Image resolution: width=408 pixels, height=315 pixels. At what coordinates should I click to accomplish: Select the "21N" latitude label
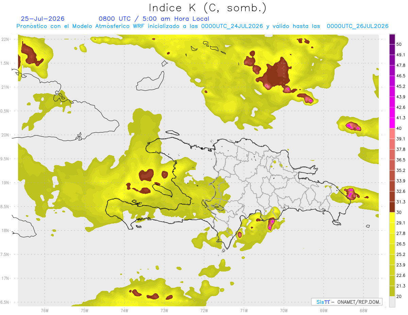[x=6, y=87]
